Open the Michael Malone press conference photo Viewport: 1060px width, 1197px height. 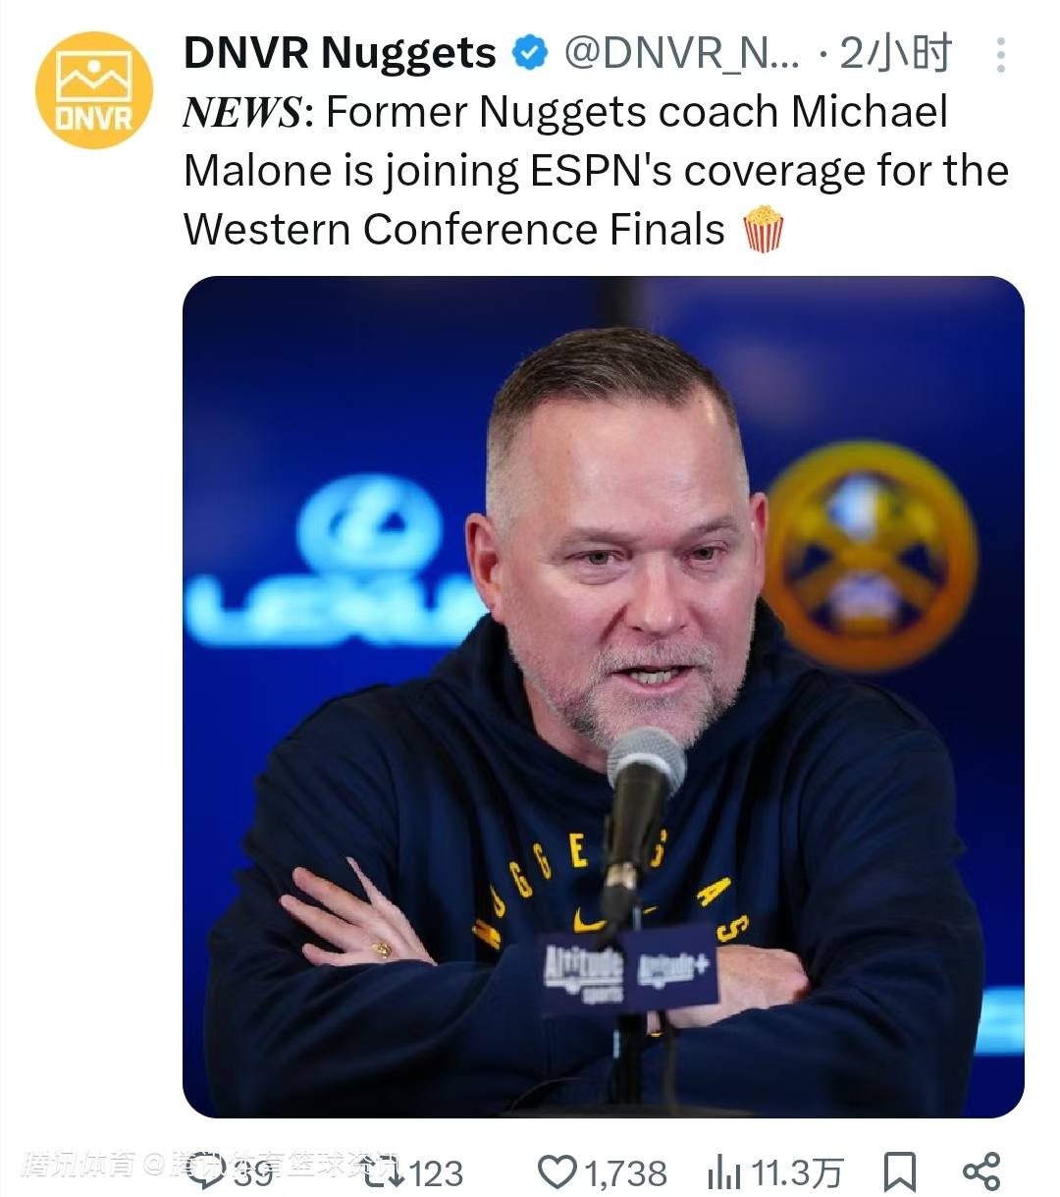click(603, 696)
